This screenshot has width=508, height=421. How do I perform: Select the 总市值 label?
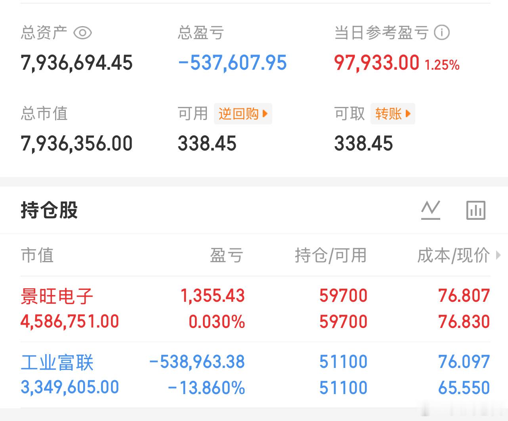pos(44,114)
